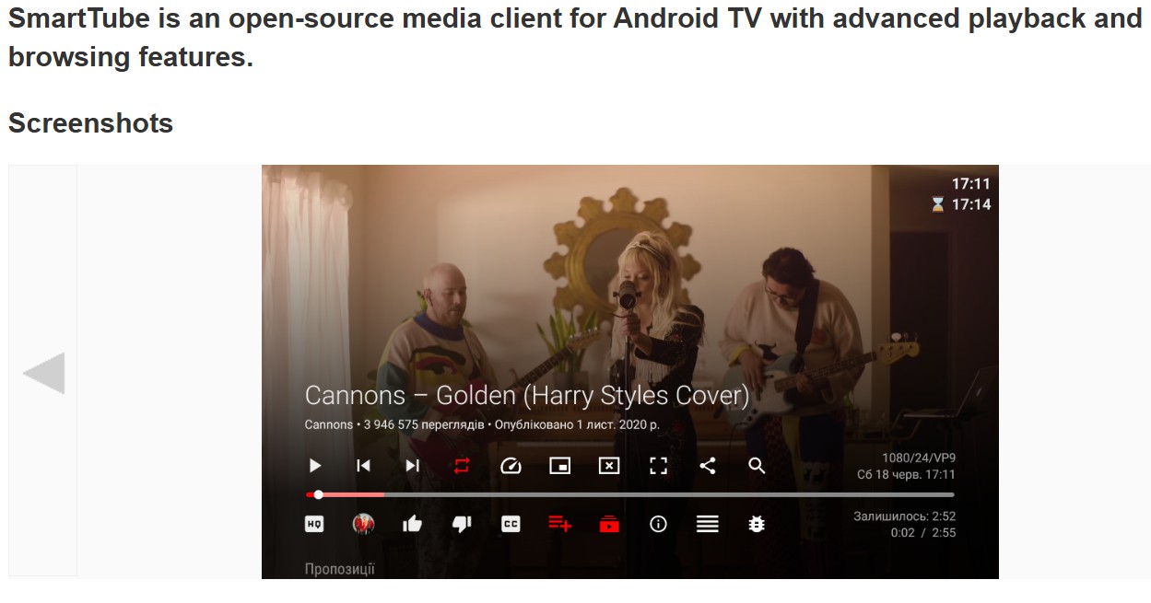Image resolution: width=1151 pixels, height=603 pixels.
Task: Click the 'Пропозиції' suggestions label
Action: (x=340, y=569)
